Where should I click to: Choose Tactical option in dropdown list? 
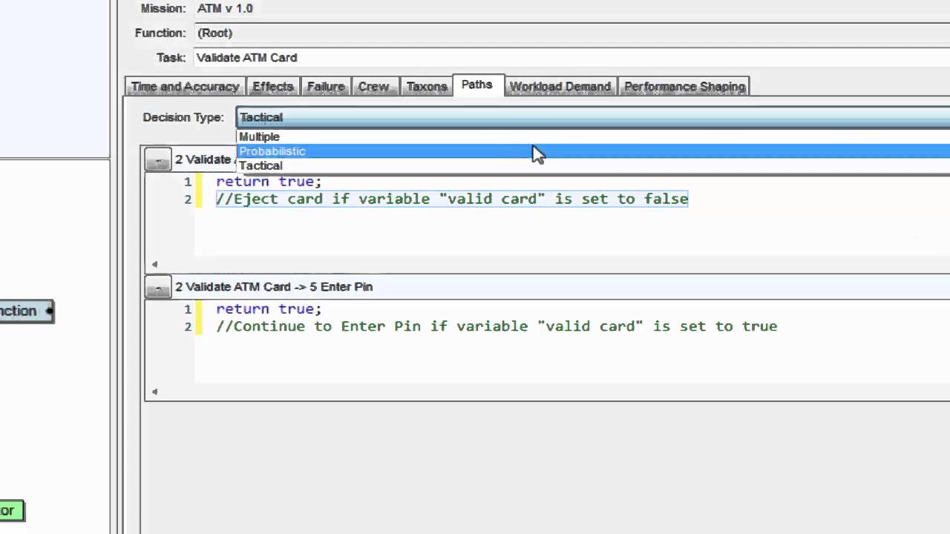point(593,165)
